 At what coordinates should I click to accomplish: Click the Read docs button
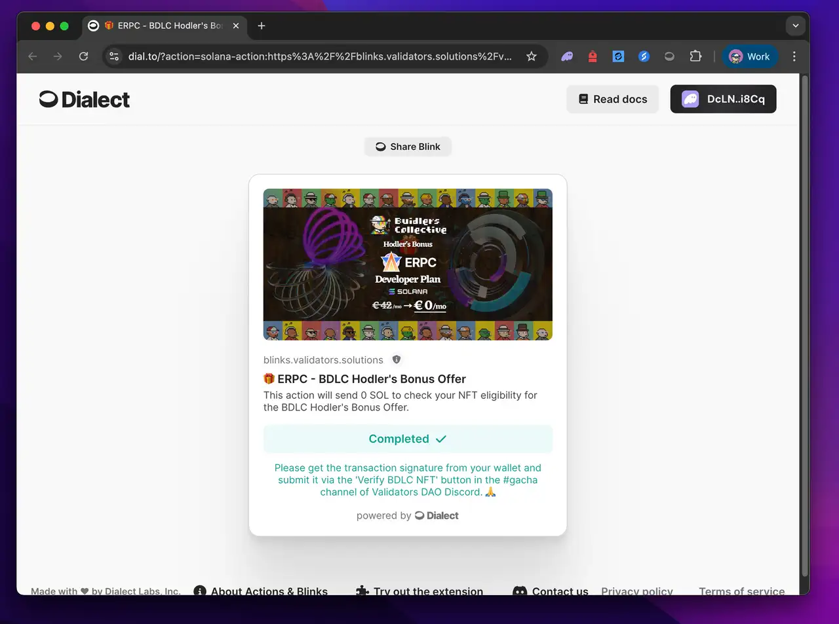(612, 99)
